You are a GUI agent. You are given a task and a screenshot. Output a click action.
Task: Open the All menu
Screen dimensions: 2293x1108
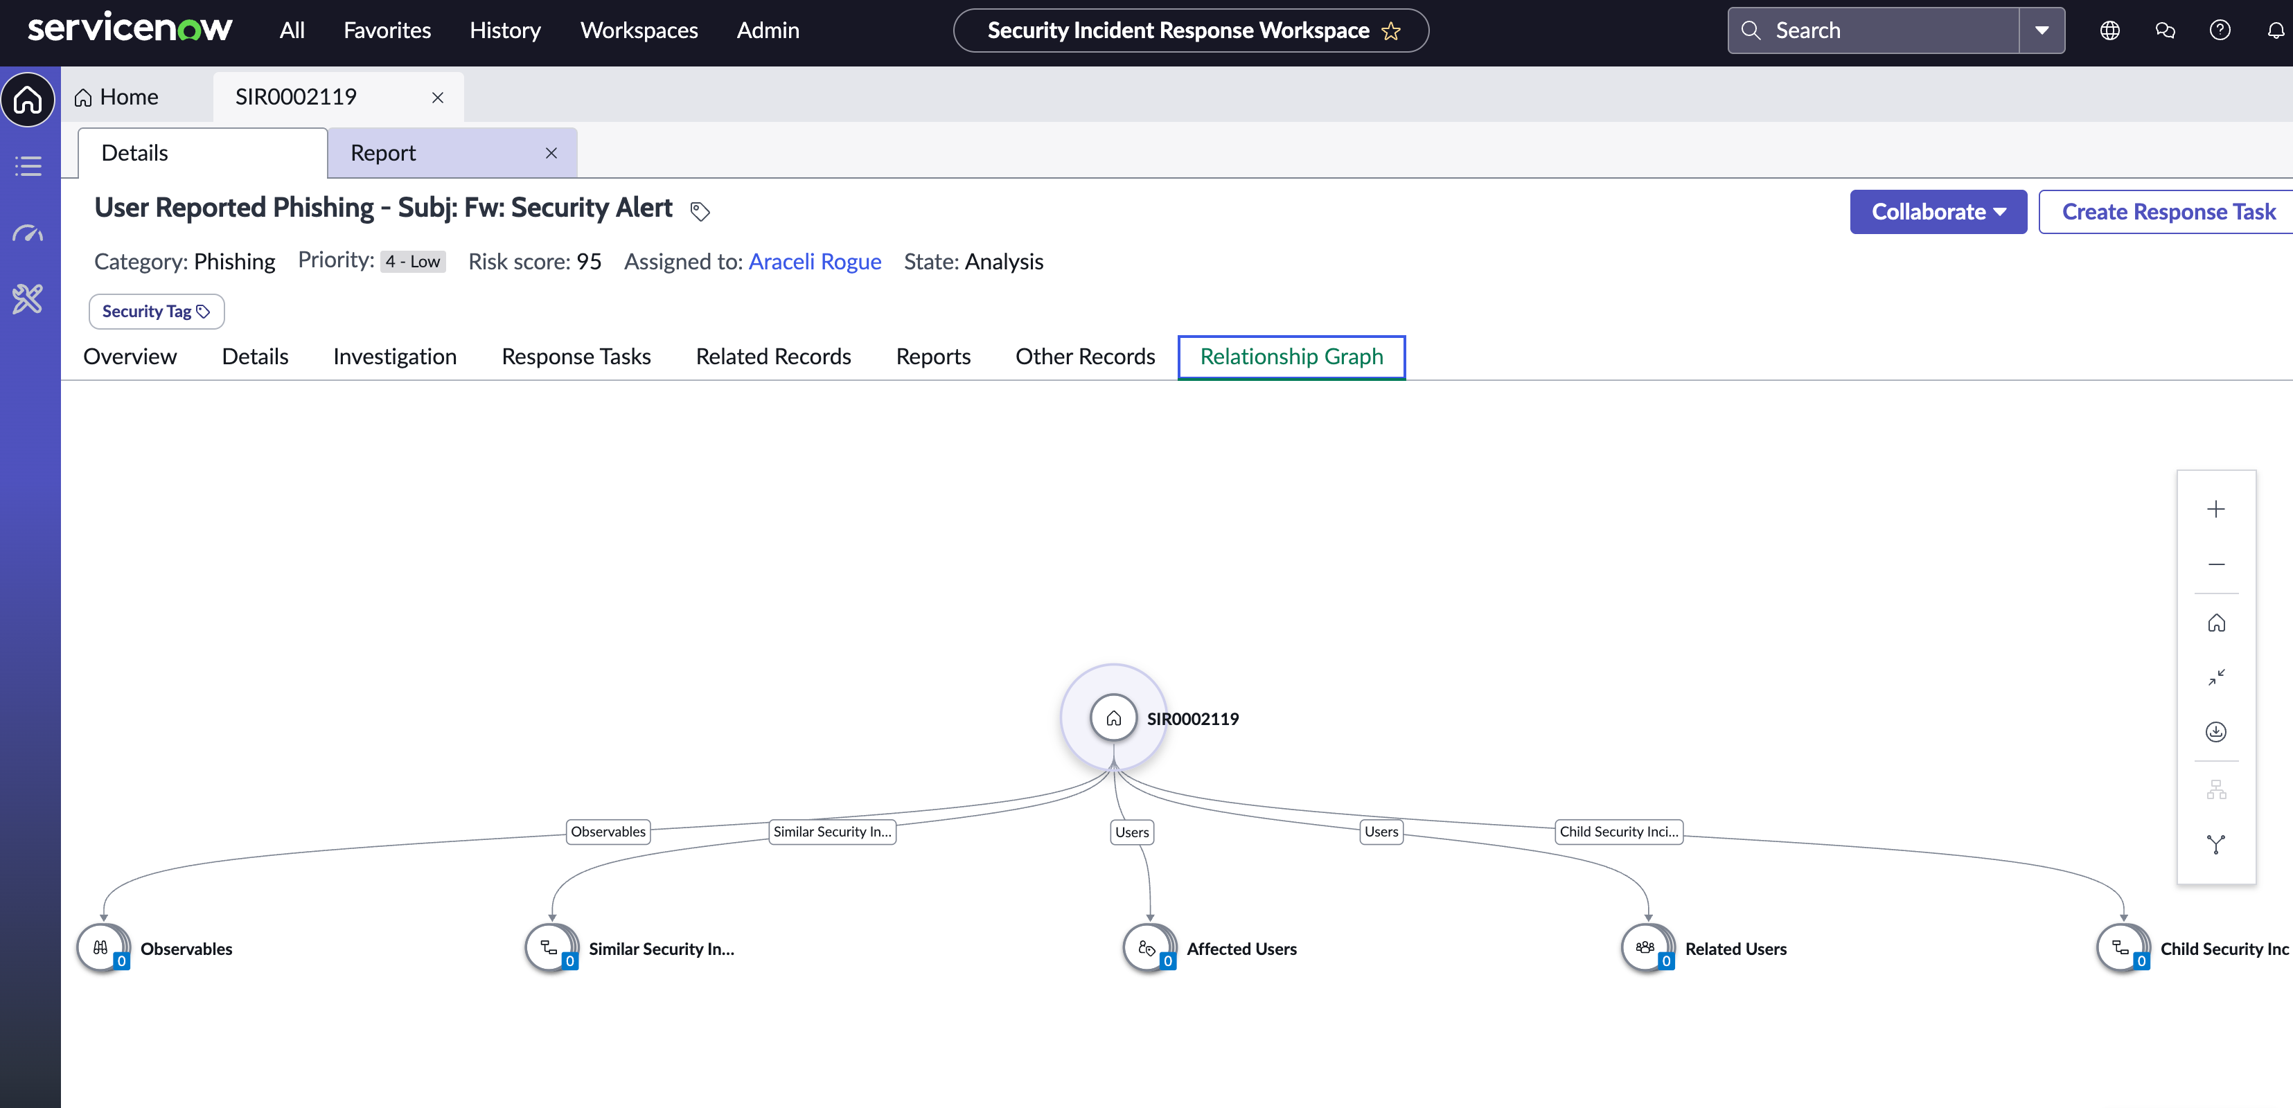click(x=292, y=30)
